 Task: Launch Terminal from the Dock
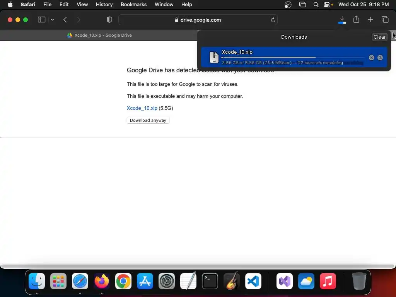point(210,281)
